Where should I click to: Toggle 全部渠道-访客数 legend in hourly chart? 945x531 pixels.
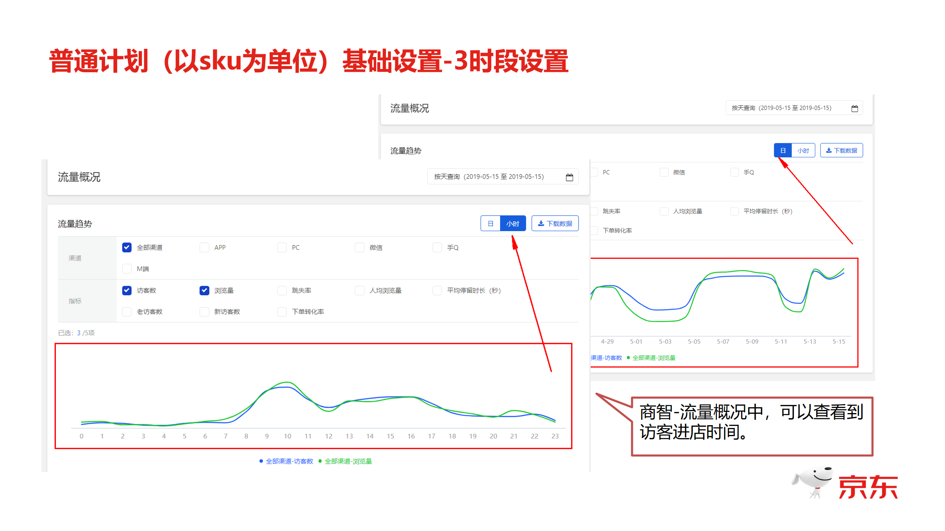(x=286, y=461)
